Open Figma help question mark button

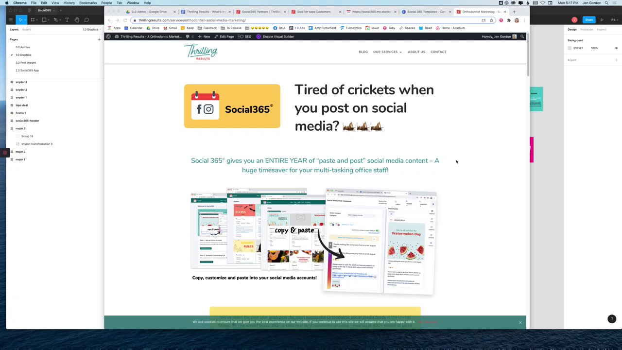point(612,319)
